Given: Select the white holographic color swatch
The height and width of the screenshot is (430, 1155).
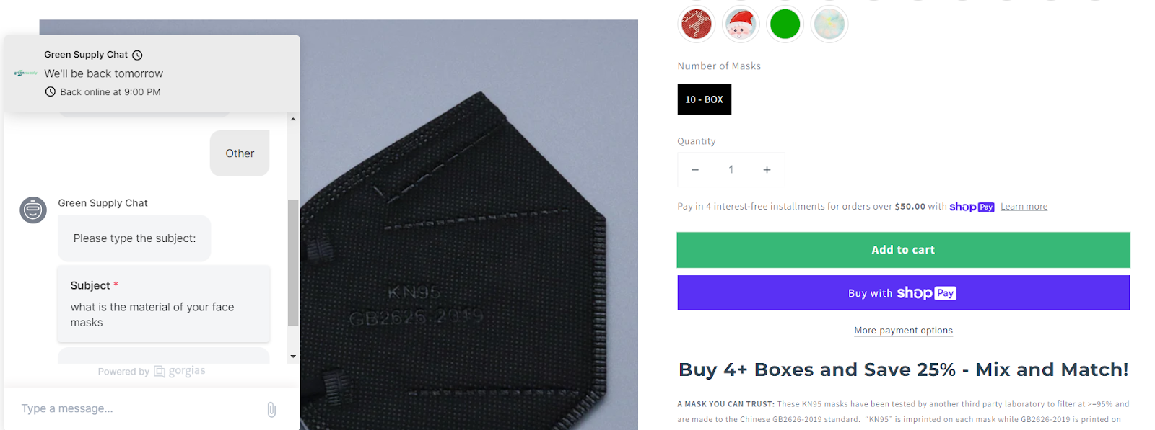Looking at the screenshot, I should (829, 24).
